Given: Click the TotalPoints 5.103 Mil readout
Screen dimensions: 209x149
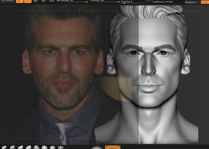Looking at the screenshot, I should [x=162, y=2].
